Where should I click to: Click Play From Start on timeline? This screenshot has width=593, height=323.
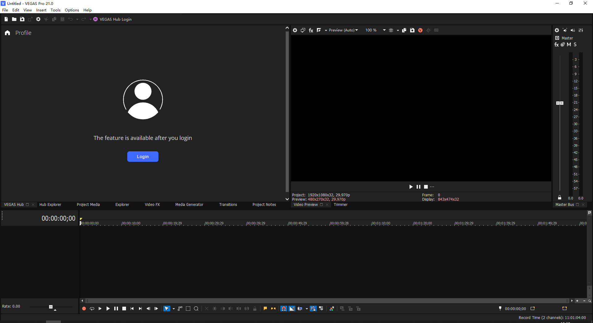pos(100,309)
